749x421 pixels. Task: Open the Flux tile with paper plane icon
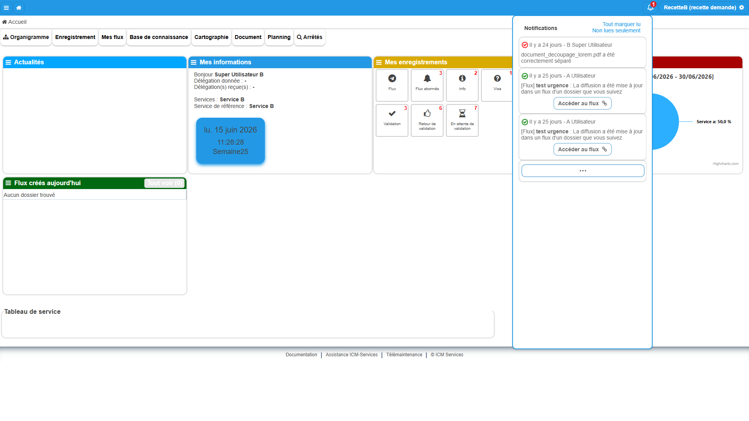pos(392,85)
